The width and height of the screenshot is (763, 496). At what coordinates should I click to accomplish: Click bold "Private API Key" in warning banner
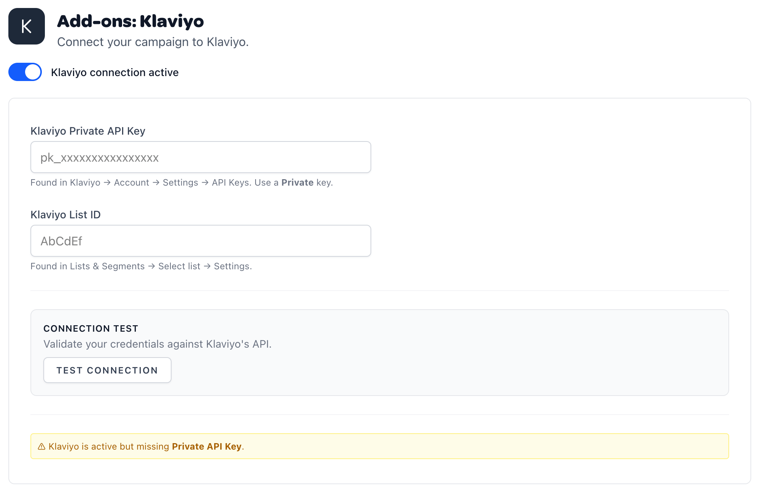(x=207, y=447)
